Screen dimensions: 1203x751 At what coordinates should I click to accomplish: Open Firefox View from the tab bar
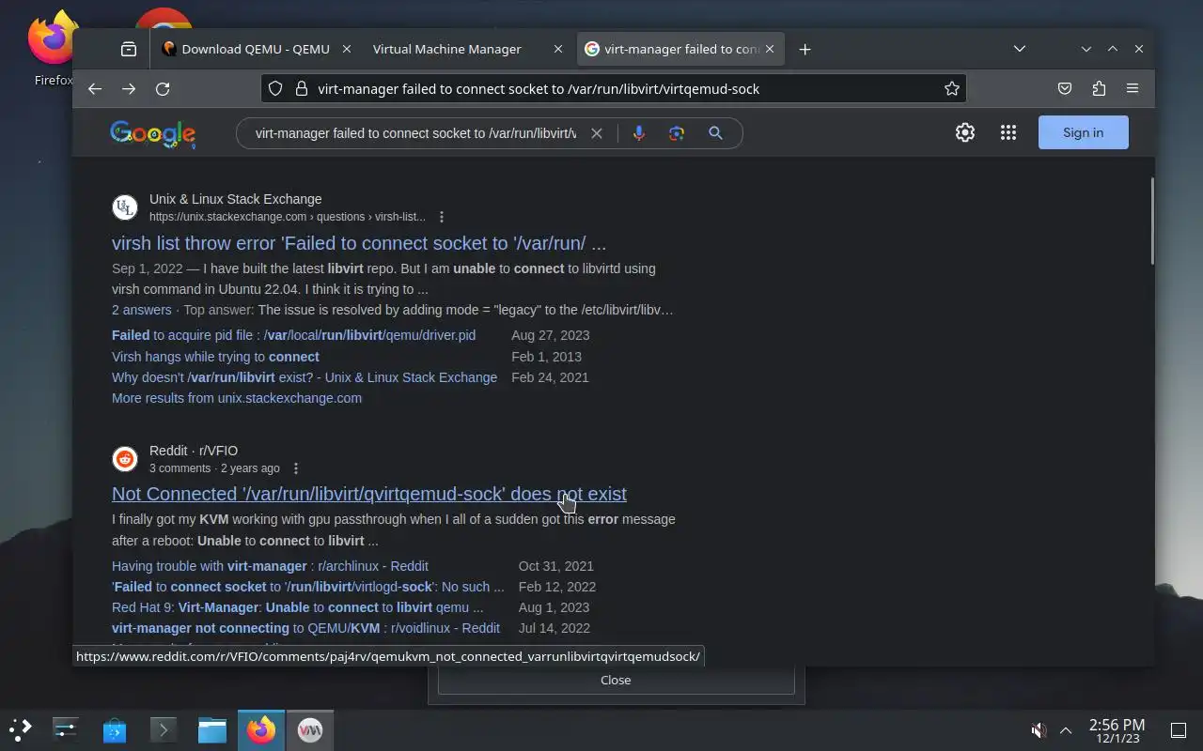point(129,49)
